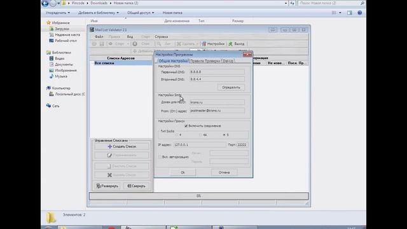Click the Домен для HELO field
This screenshot has width=407, height=229.
tap(217, 102)
